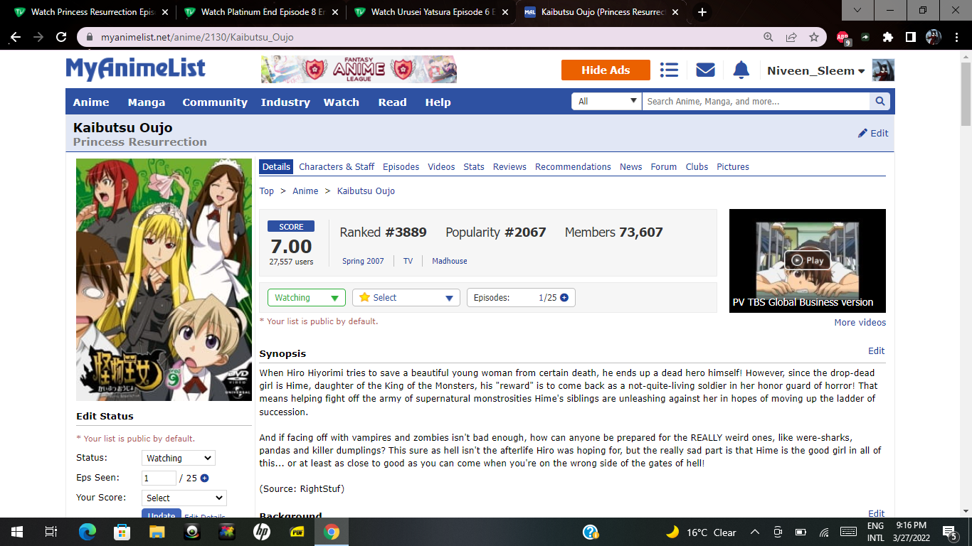Open the Watching status dropdown
Viewport: 972px width, 546px height.
pos(307,298)
